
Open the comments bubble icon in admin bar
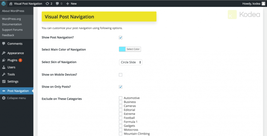pos(57,4)
